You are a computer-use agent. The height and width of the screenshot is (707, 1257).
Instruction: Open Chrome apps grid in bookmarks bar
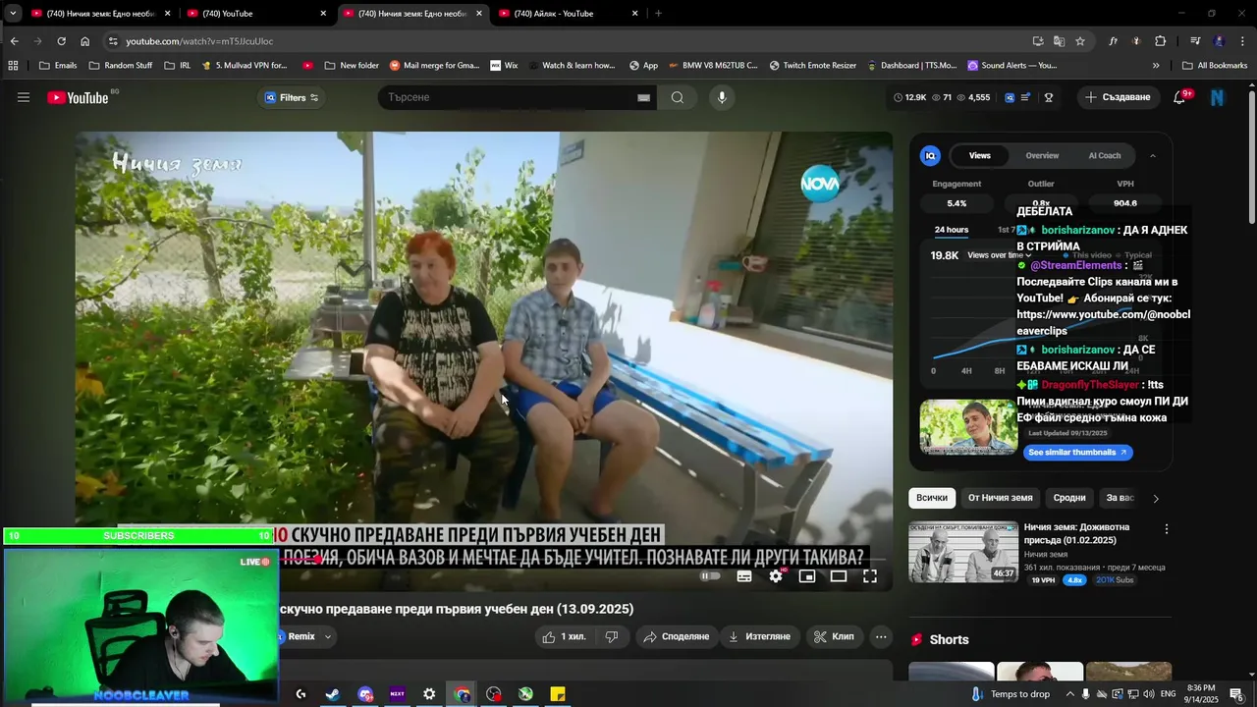[x=13, y=66]
